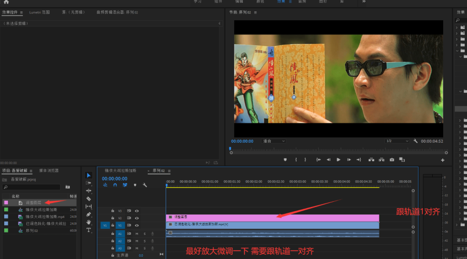The height and width of the screenshot is (259, 467).
Task: Toggle V1 track visibility eye
Action: tap(137, 226)
